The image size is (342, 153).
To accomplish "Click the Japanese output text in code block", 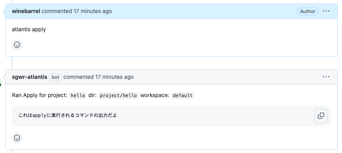I will (x=68, y=115).
